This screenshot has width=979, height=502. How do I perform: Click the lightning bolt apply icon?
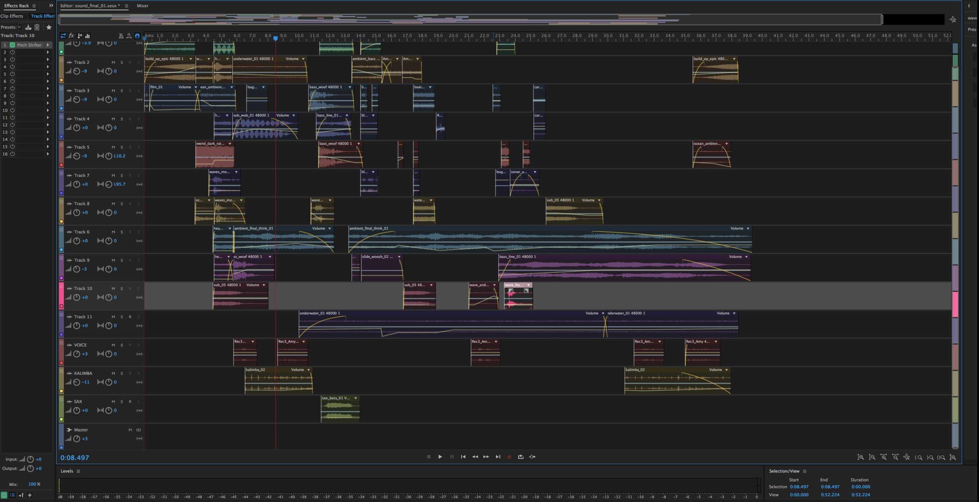pyautogui.click(x=29, y=495)
